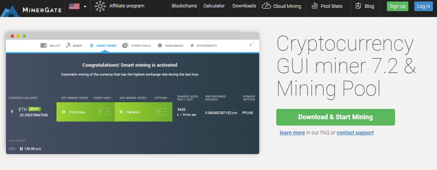Select the US flag language icon
The image size is (437, 170).
pos(74,6)
